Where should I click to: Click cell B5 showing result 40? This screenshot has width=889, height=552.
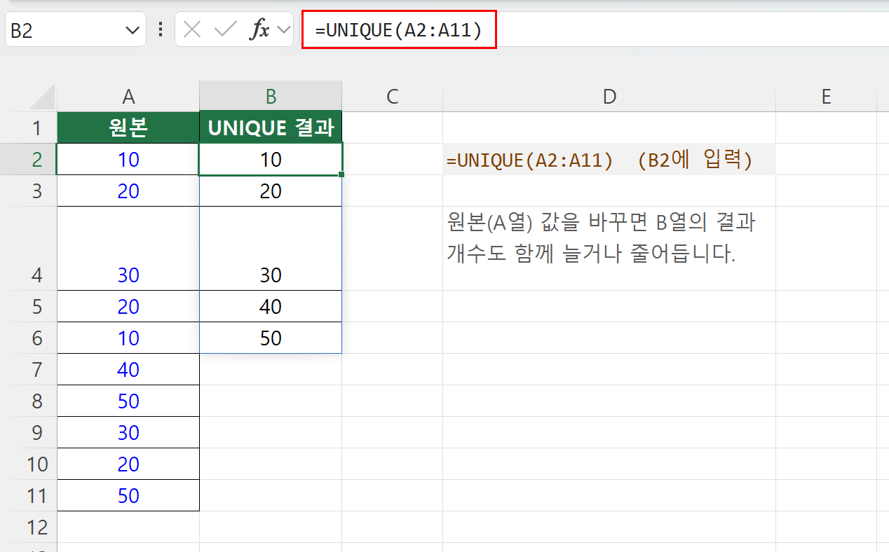point(271,306)
